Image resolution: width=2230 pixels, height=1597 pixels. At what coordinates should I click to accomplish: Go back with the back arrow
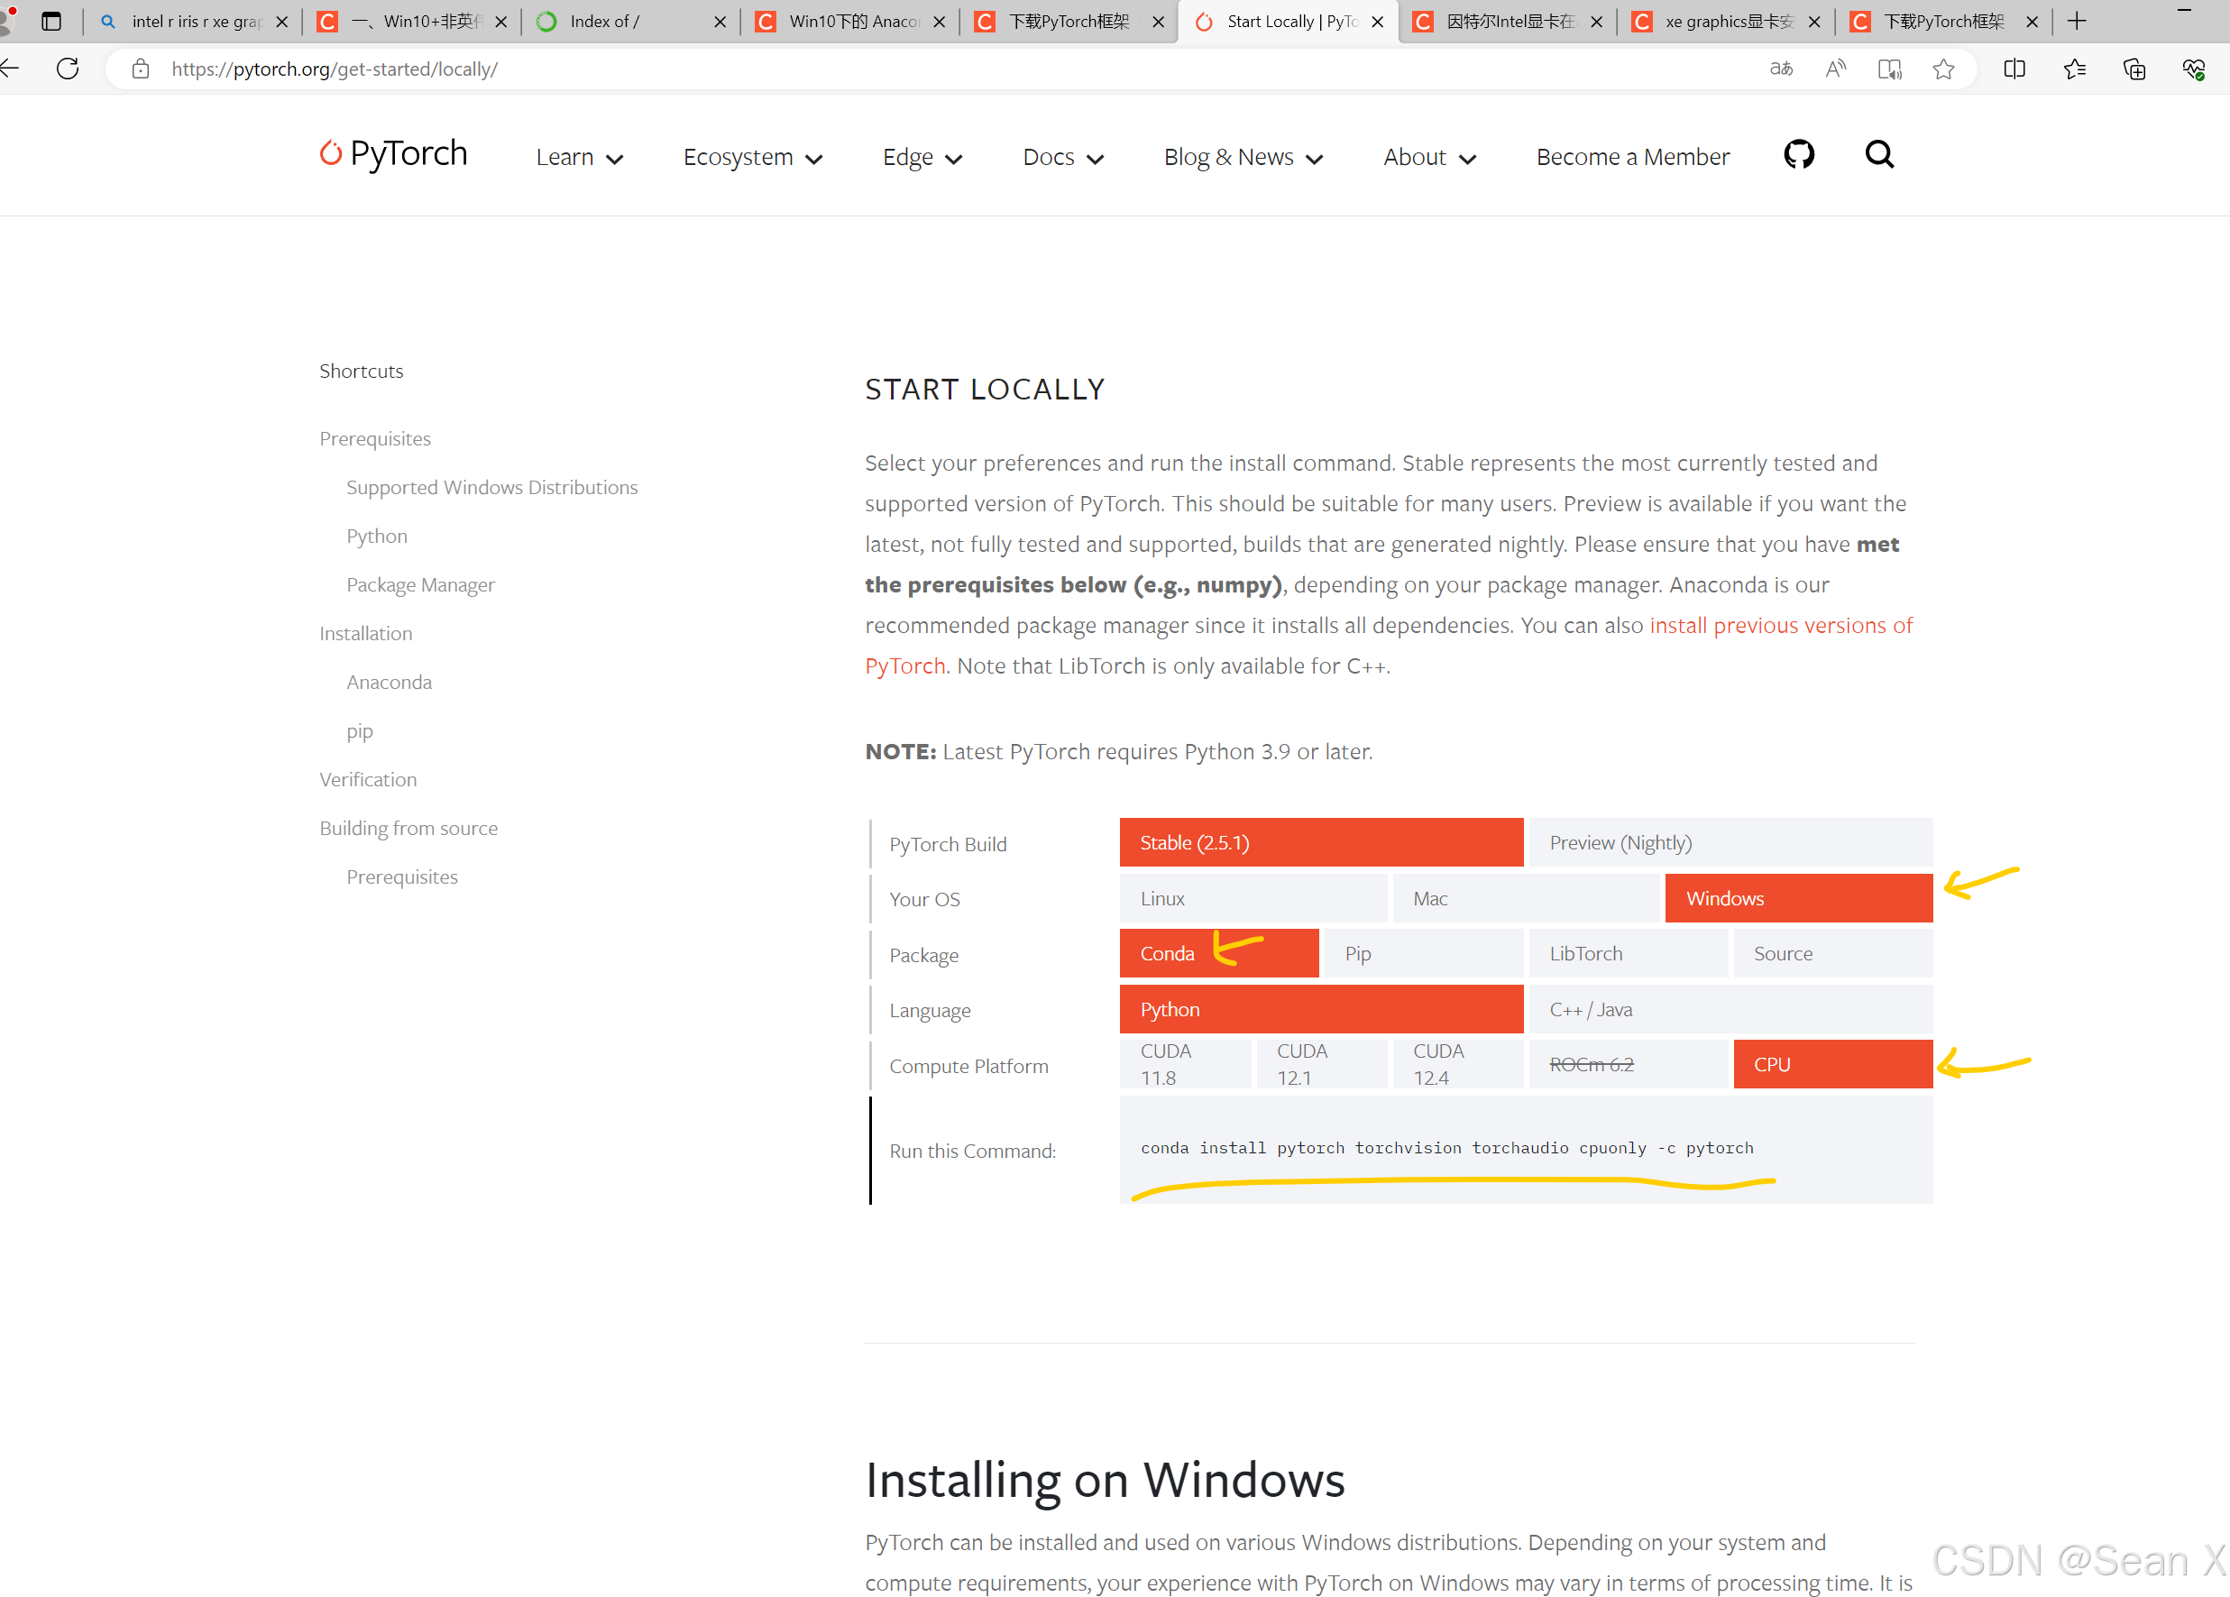(x=10, y=69)
